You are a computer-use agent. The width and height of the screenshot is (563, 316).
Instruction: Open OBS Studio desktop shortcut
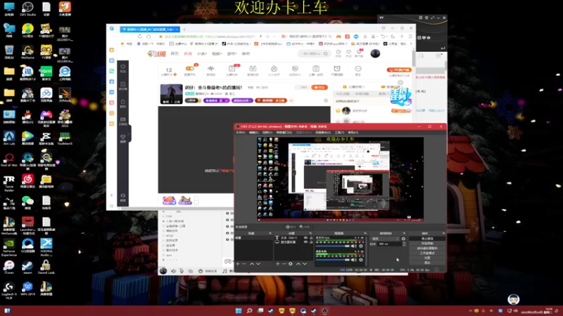[27, 9]
